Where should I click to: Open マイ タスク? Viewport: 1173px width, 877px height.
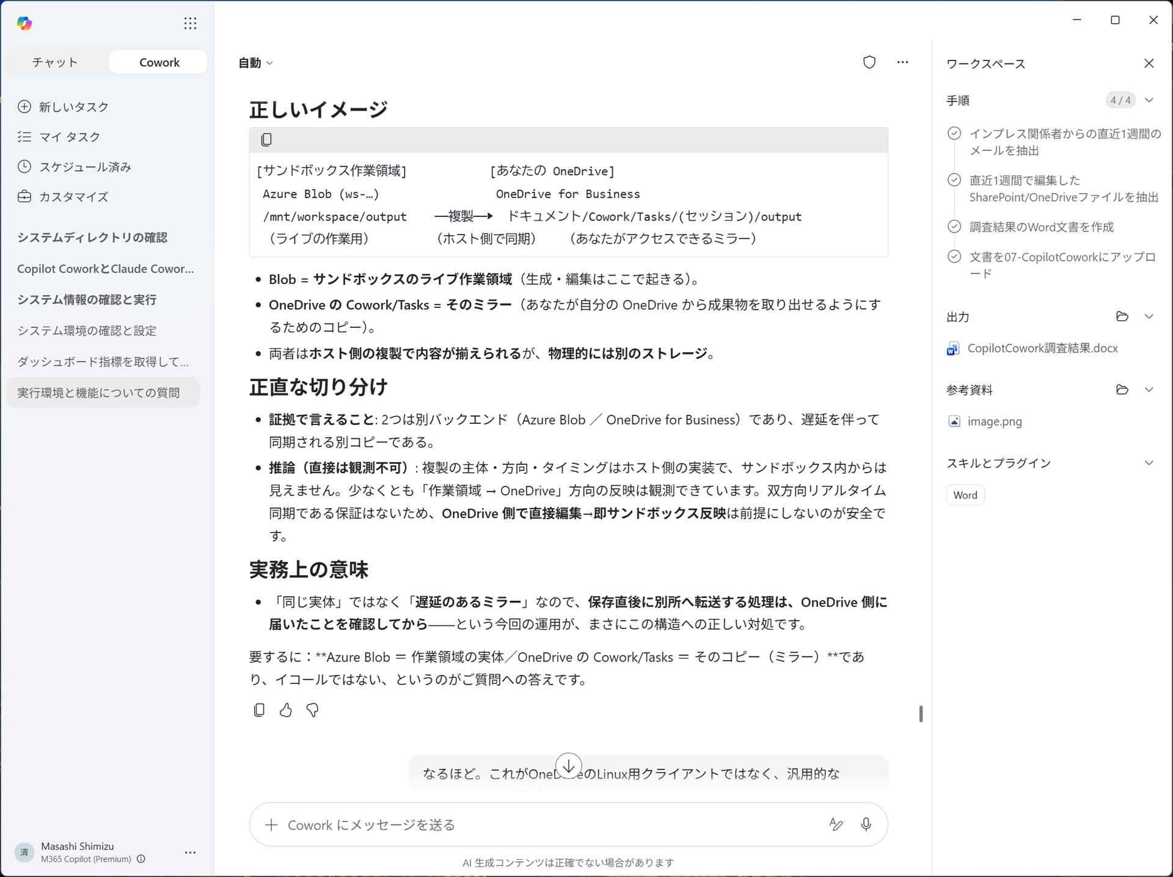pos(59,137)
